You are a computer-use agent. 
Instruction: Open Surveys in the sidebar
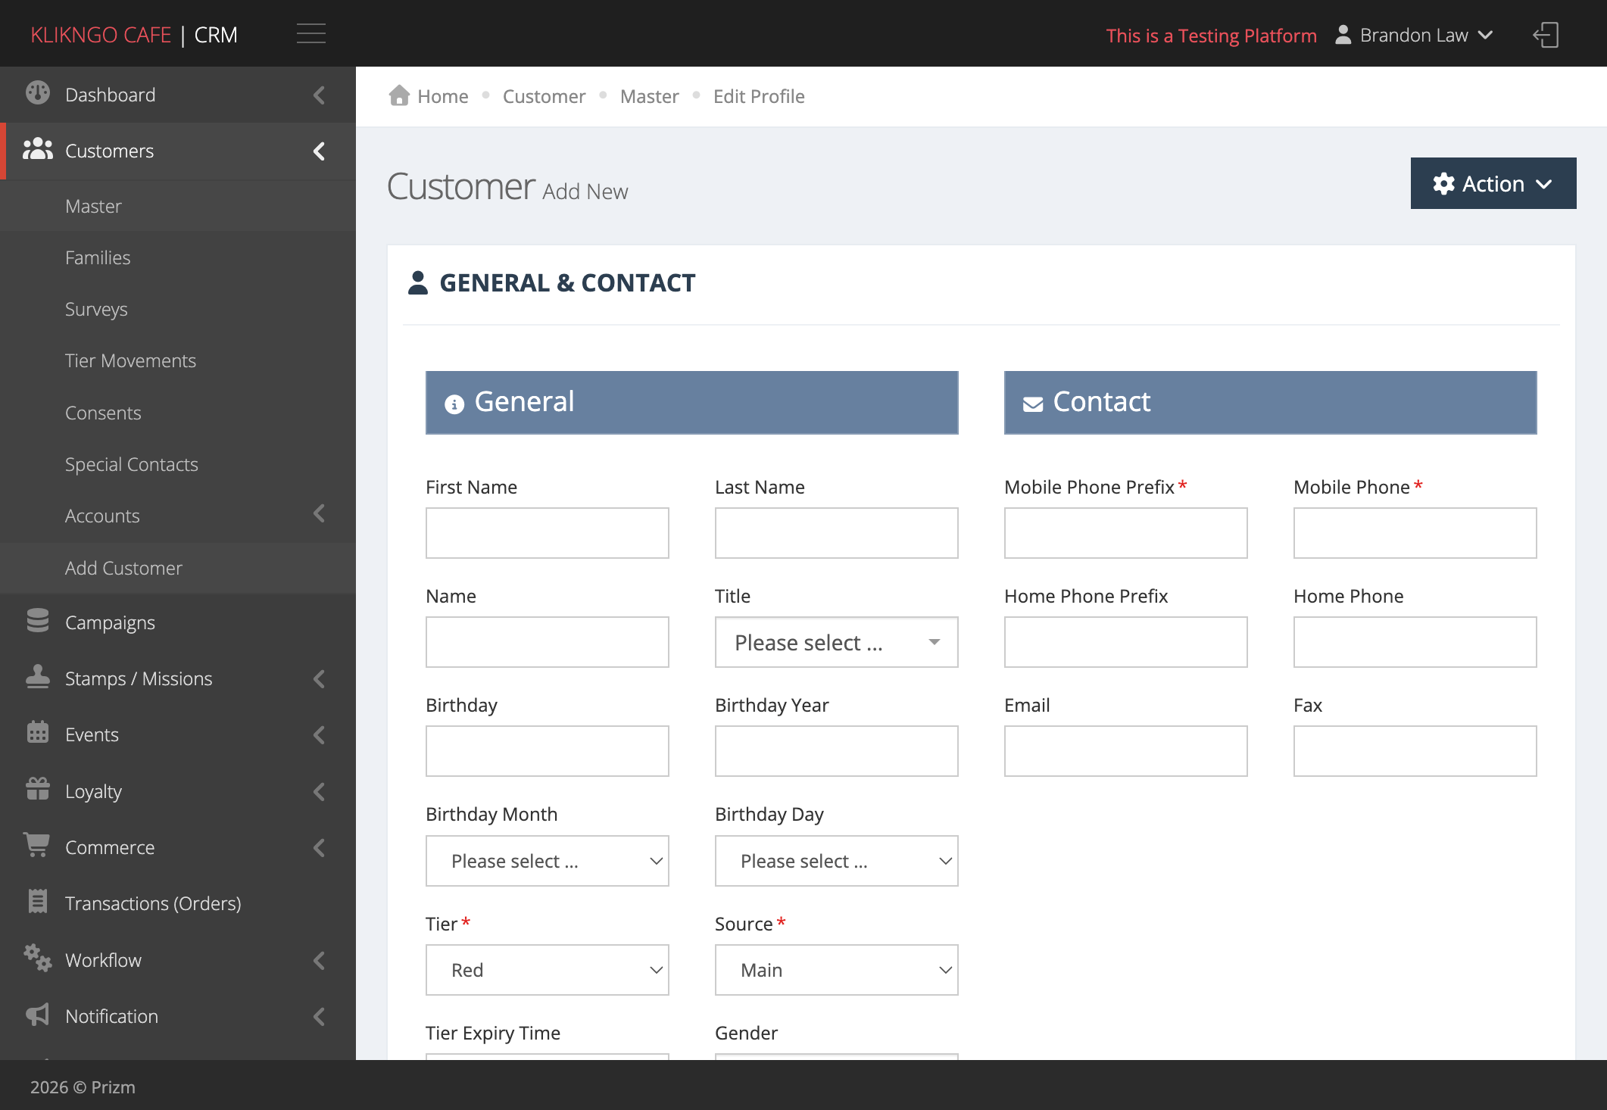(178, 309)
